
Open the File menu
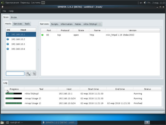coord(4,11)
